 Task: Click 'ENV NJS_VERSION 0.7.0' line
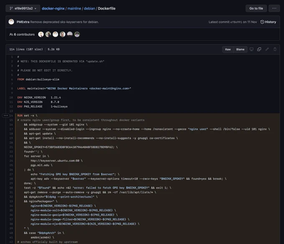(x=38, y=102)
